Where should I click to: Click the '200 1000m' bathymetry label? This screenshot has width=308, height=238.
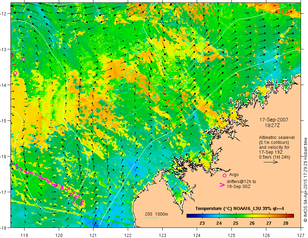(x=156, y=214)
